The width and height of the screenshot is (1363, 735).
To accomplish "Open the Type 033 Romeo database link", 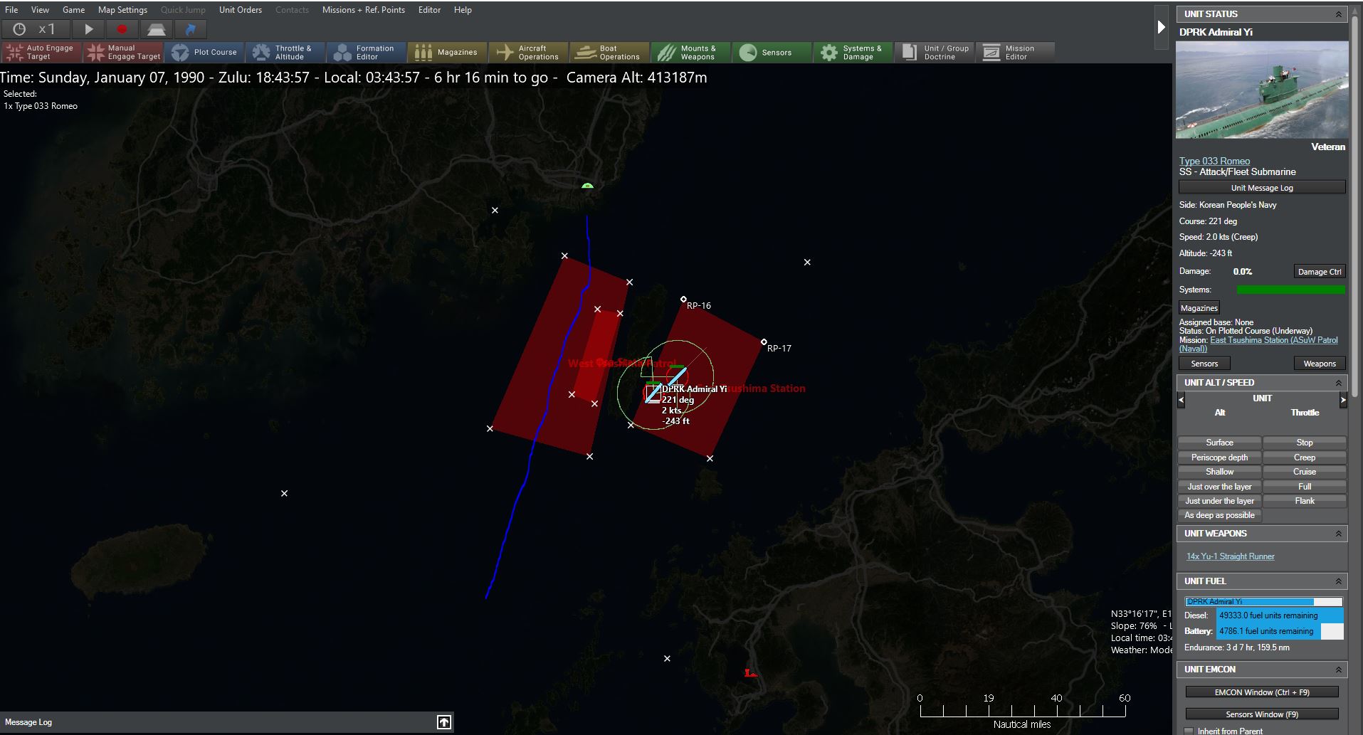I will click(1214, 161).
